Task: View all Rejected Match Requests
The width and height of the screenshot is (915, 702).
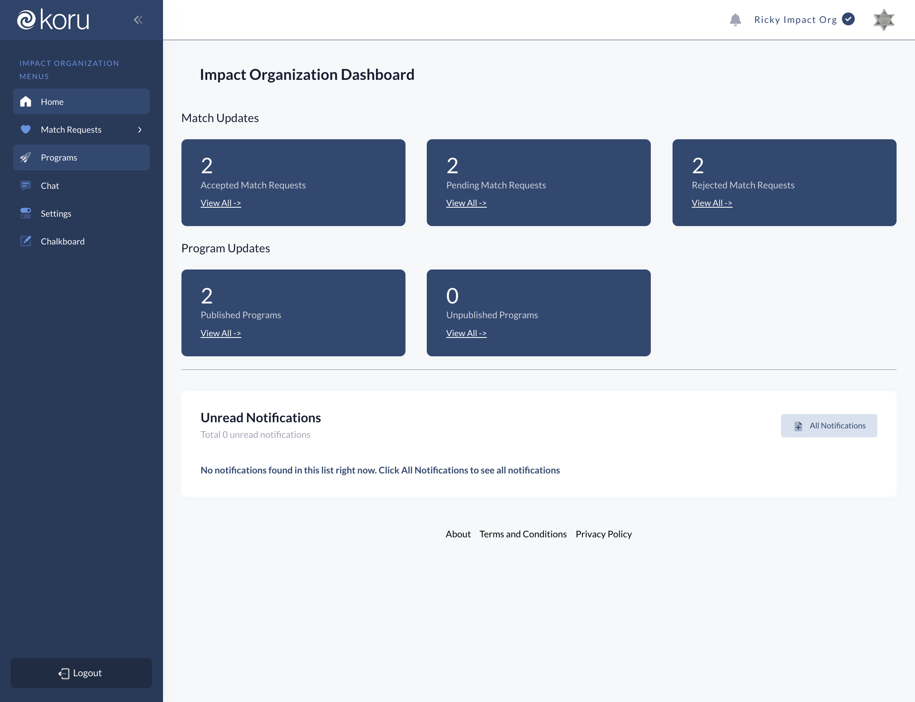Action: point(712,203)
